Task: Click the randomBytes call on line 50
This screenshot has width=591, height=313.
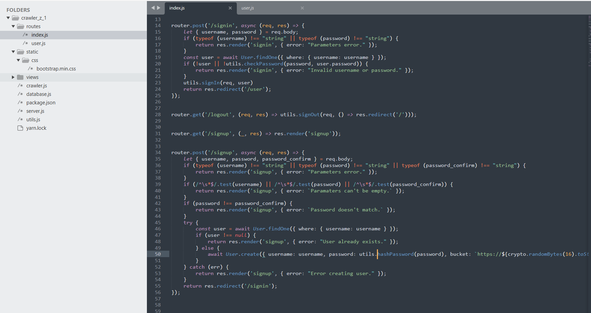Action: pos(546,254)
